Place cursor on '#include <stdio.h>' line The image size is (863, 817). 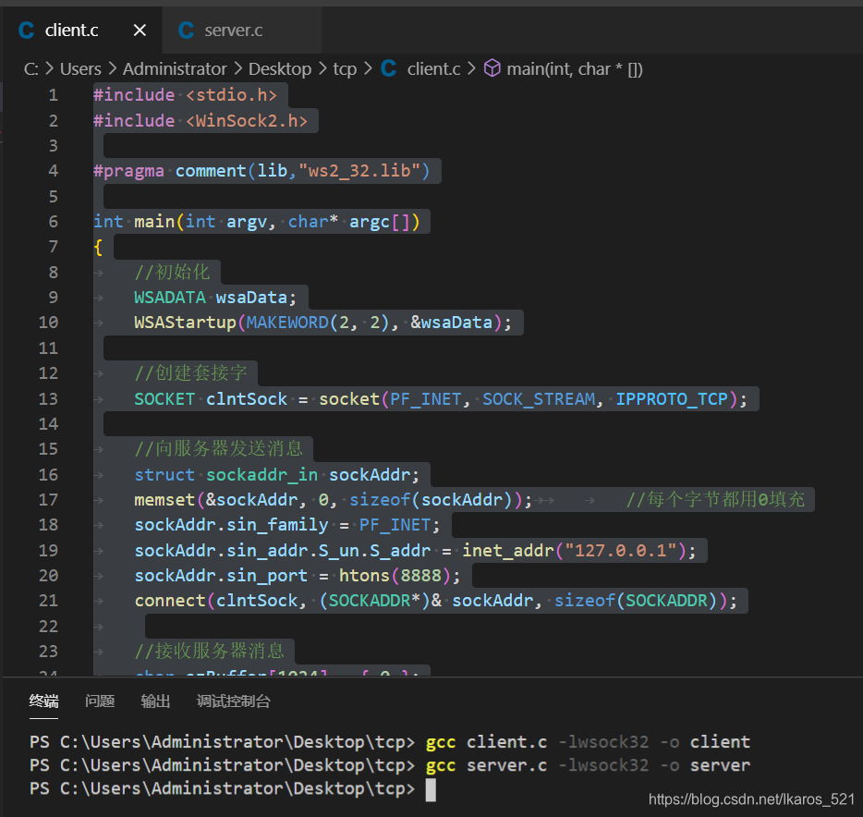click(185, 94)
